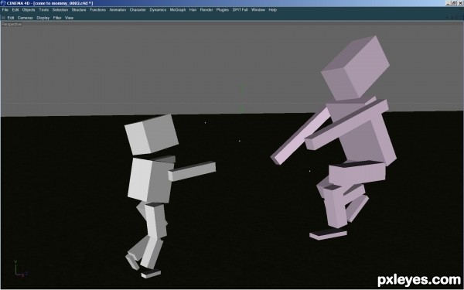Click the Cinema 4D application icon in title bar
The width and height of the screenshot is (464, 290).
click(3, 3)
